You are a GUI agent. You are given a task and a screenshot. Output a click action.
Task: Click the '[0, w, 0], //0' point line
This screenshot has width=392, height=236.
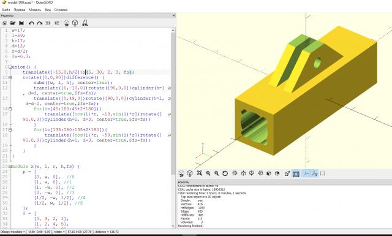click(x=55, y=177)
